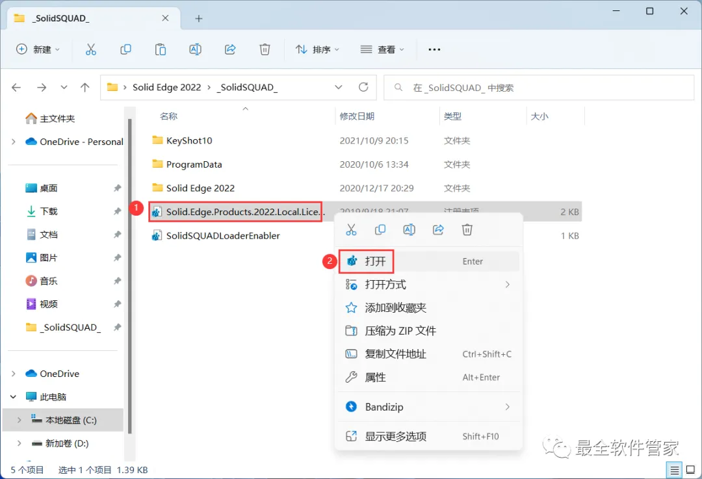Open 视频 in the sidebar

click(x=42, y=304)
